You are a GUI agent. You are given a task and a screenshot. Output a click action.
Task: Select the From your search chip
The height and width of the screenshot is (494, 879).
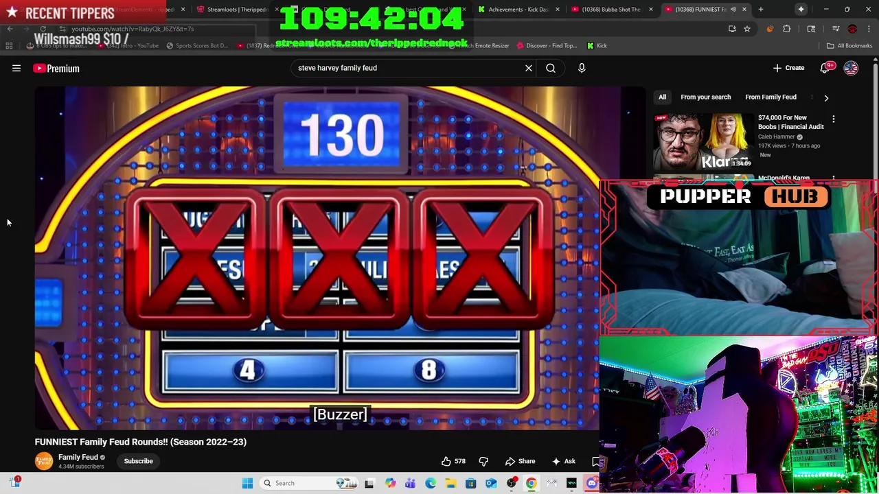click(x=705, y=97)
